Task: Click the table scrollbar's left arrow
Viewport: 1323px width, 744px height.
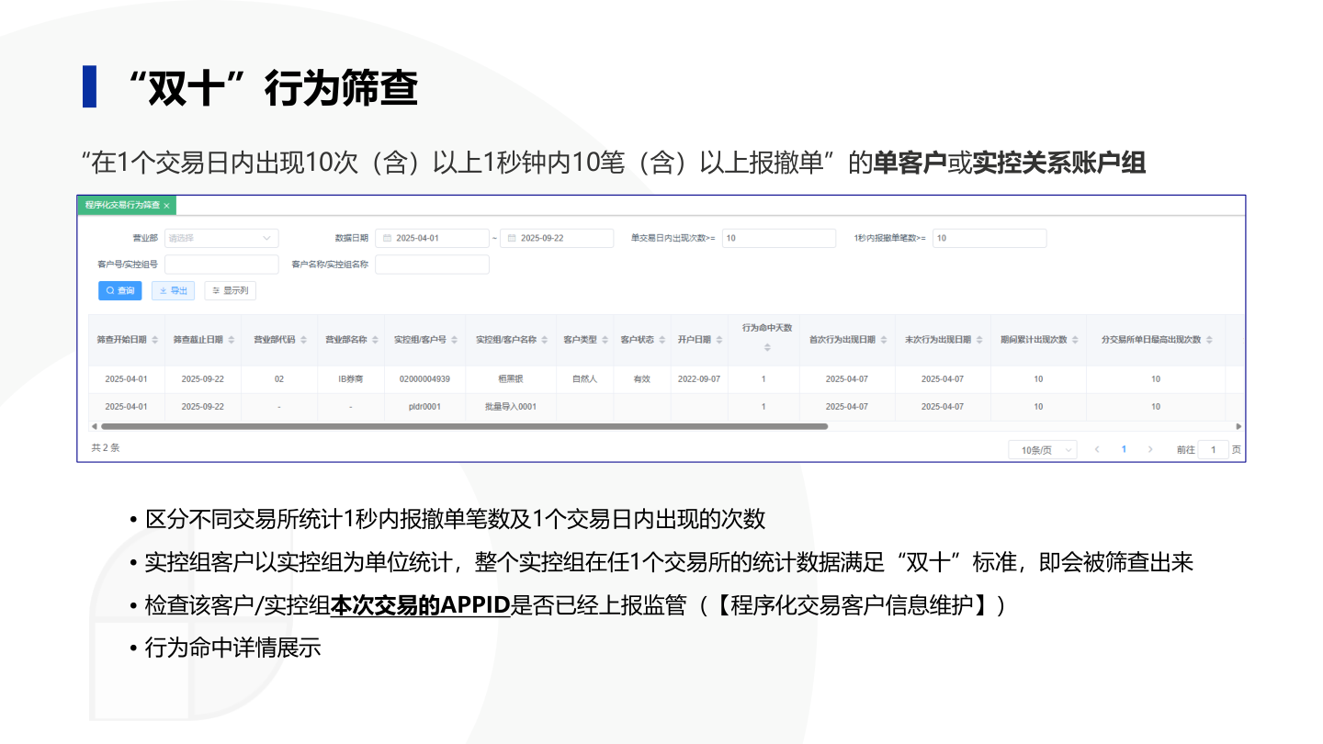Action: pyautogui.click(x=93, y=426)
